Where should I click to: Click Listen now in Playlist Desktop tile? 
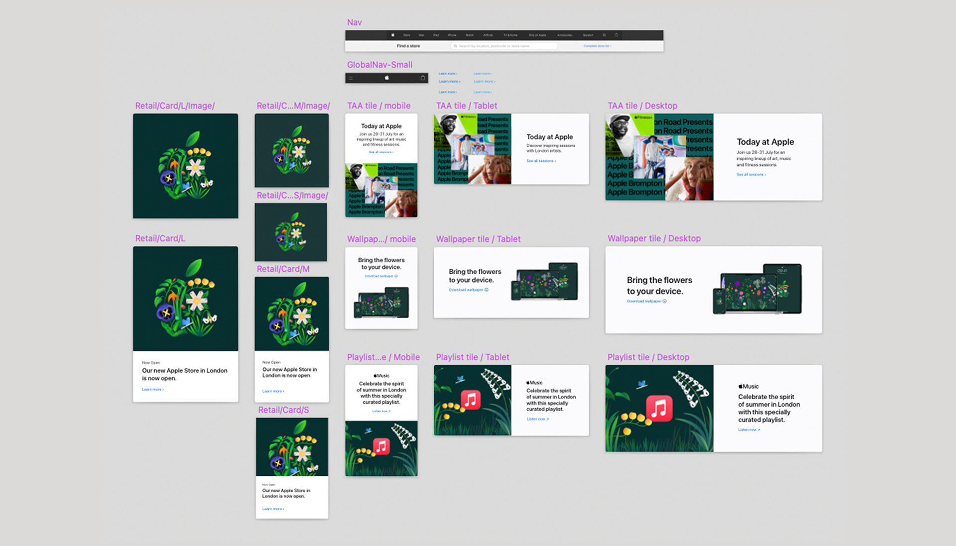(749, 430)
